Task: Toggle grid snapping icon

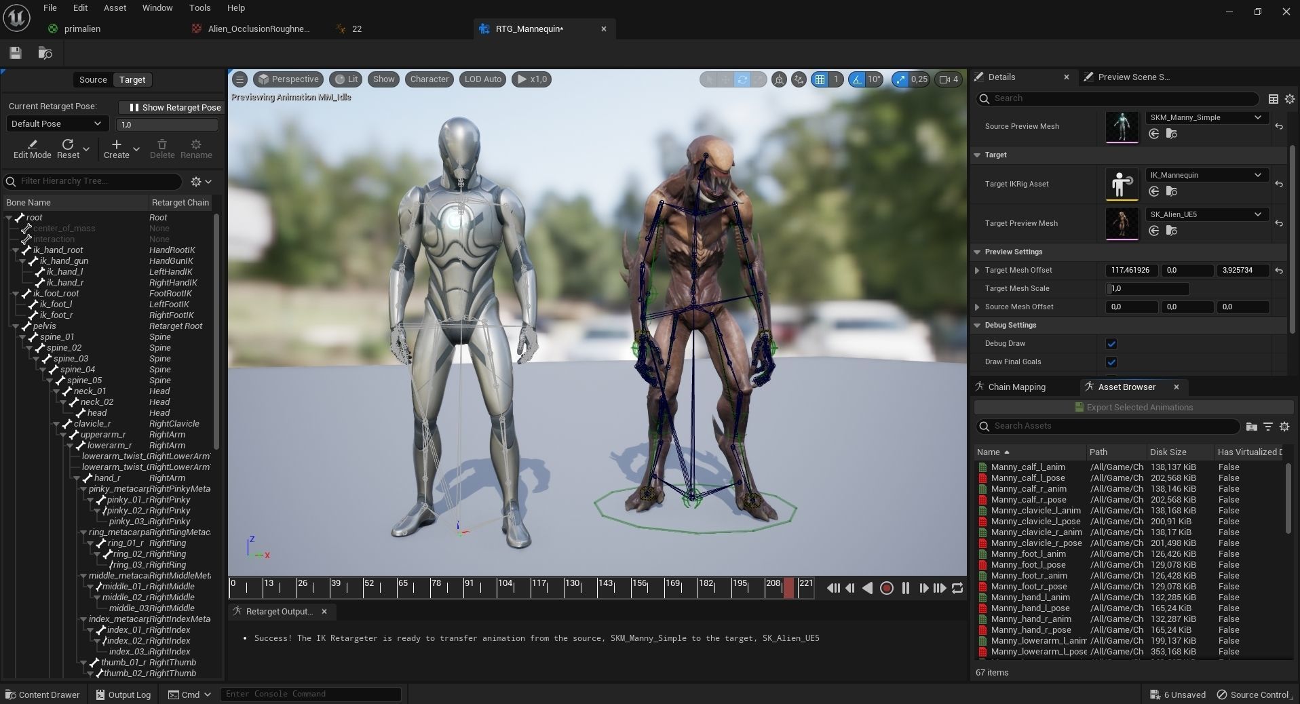Action: coord(820,79)
